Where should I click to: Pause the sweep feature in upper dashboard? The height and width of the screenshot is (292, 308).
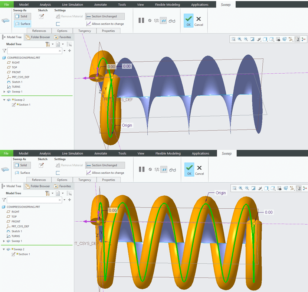(141, 20)
